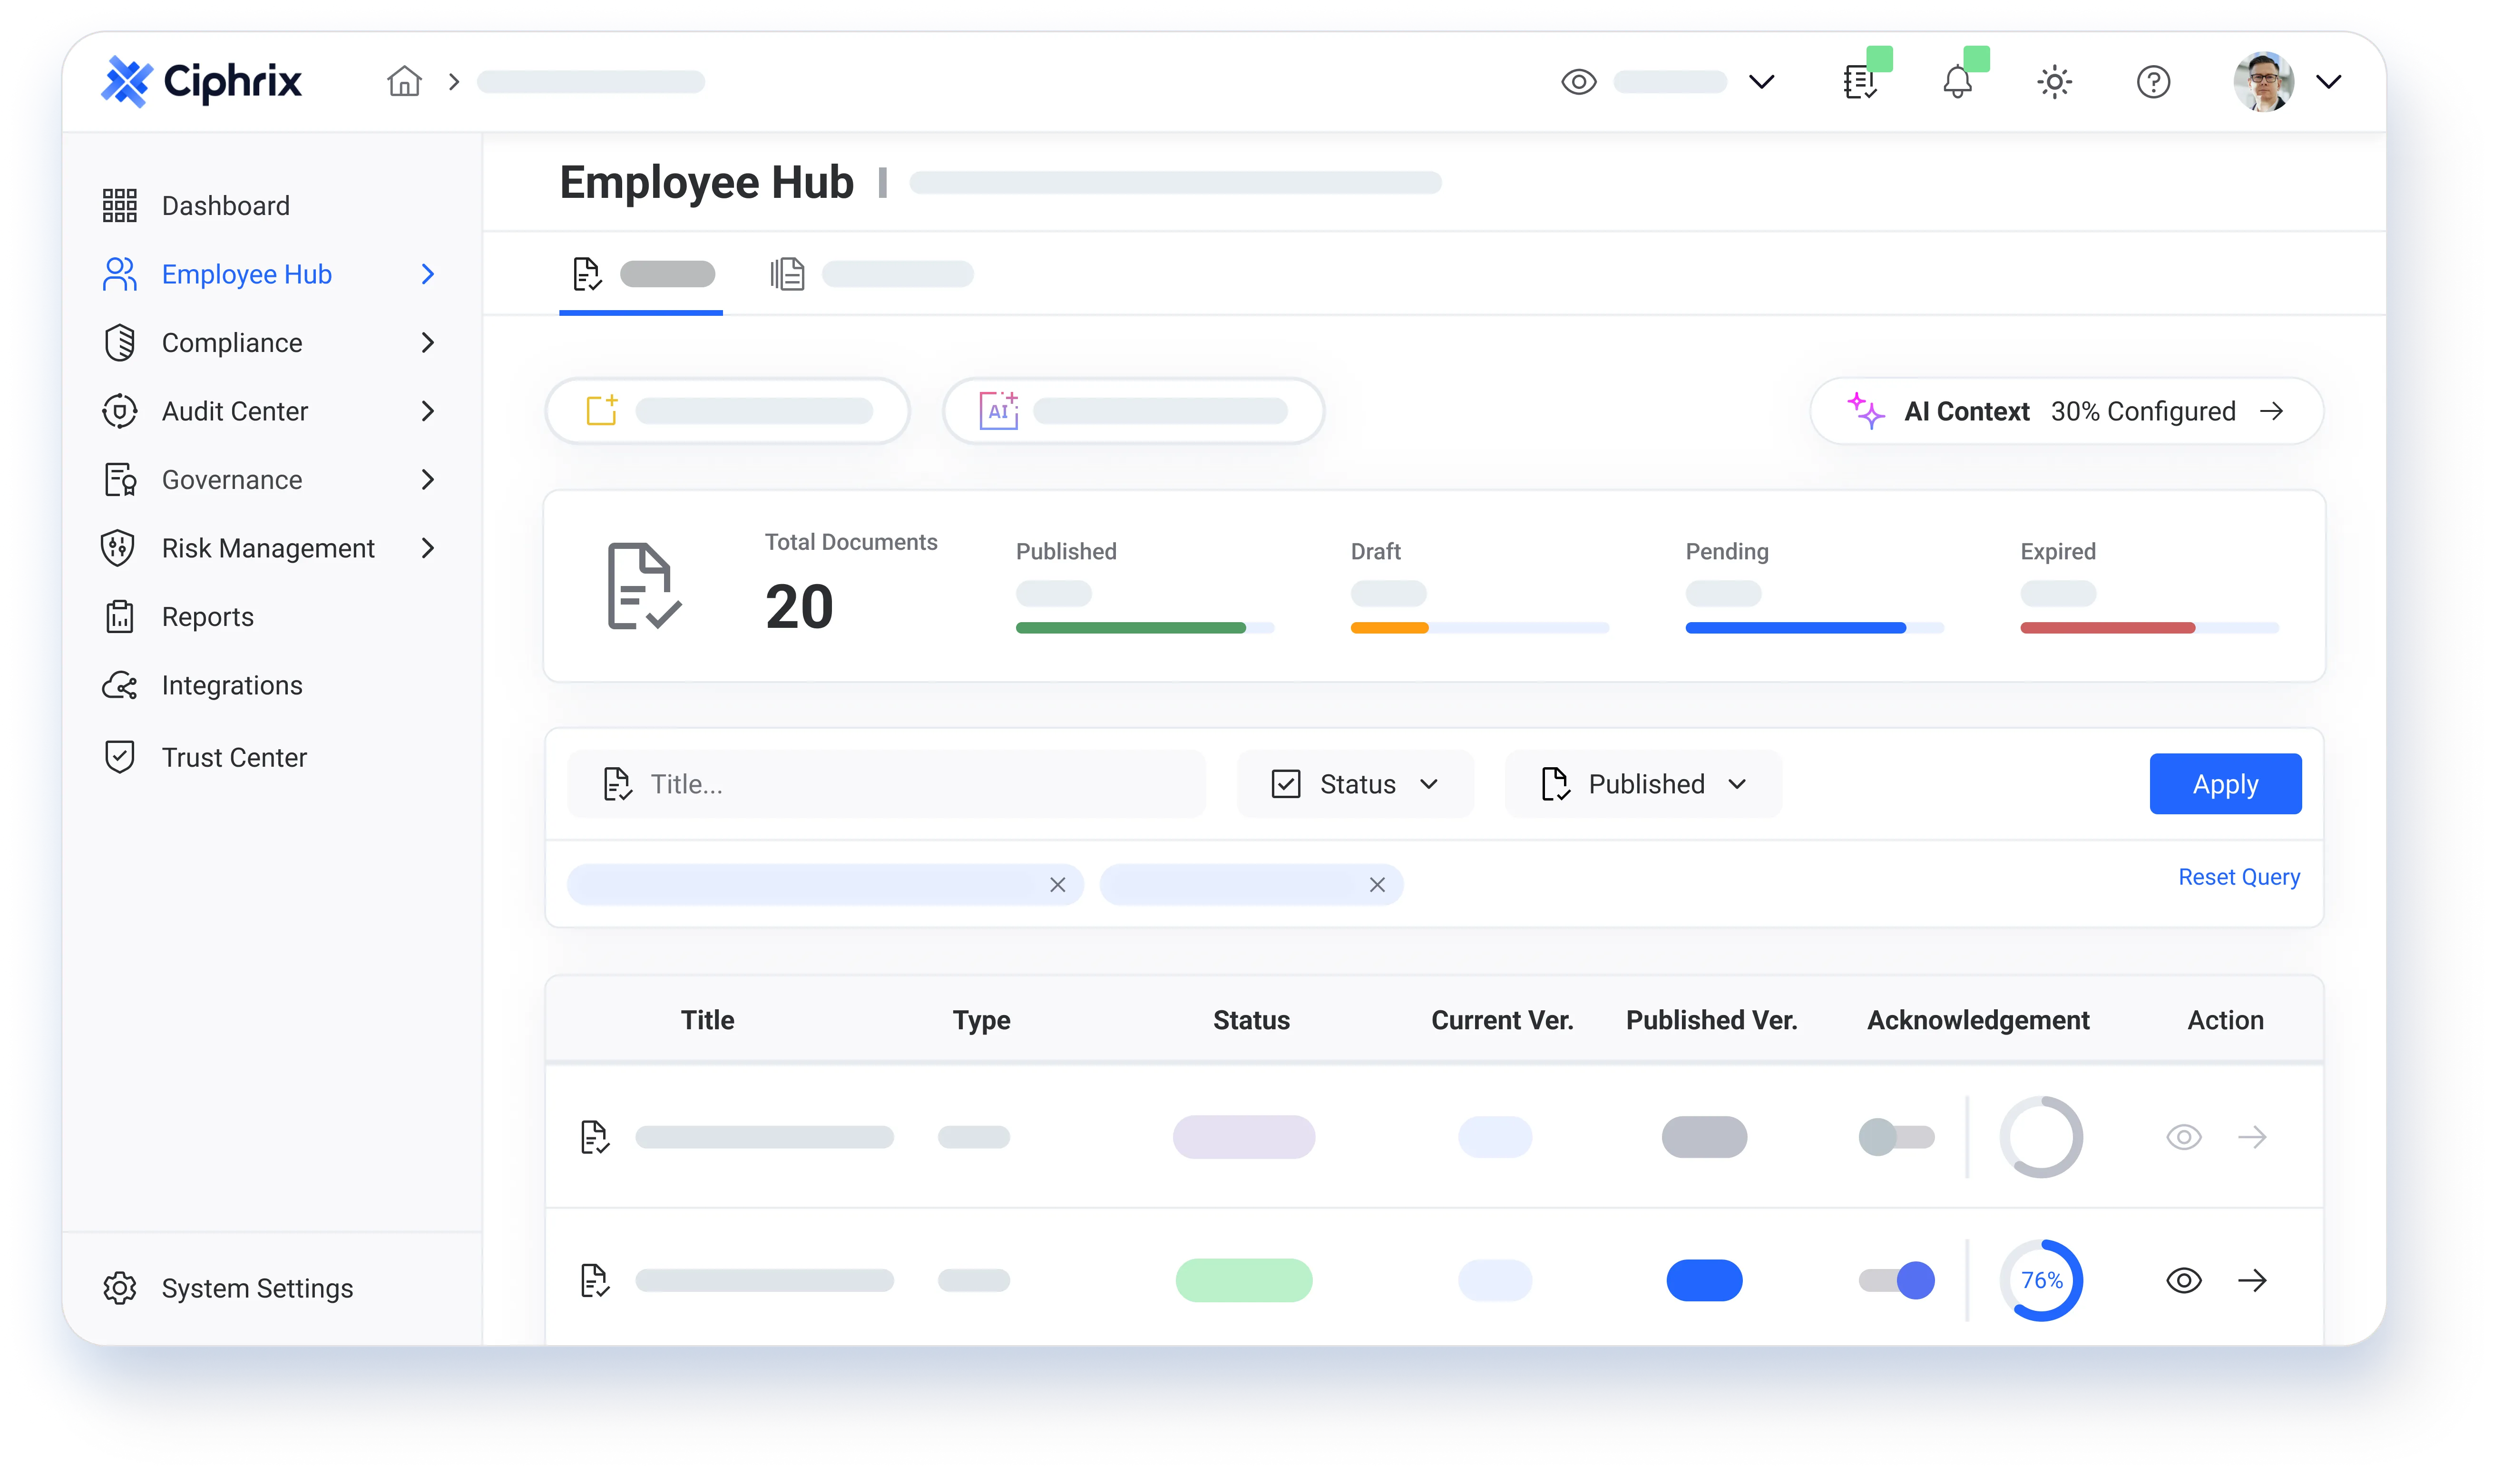Image resolution: width=2502 pixels, height=1484 pixels.
Task: Open the Status filter dropdown
Action: [x=1355, y=784]
